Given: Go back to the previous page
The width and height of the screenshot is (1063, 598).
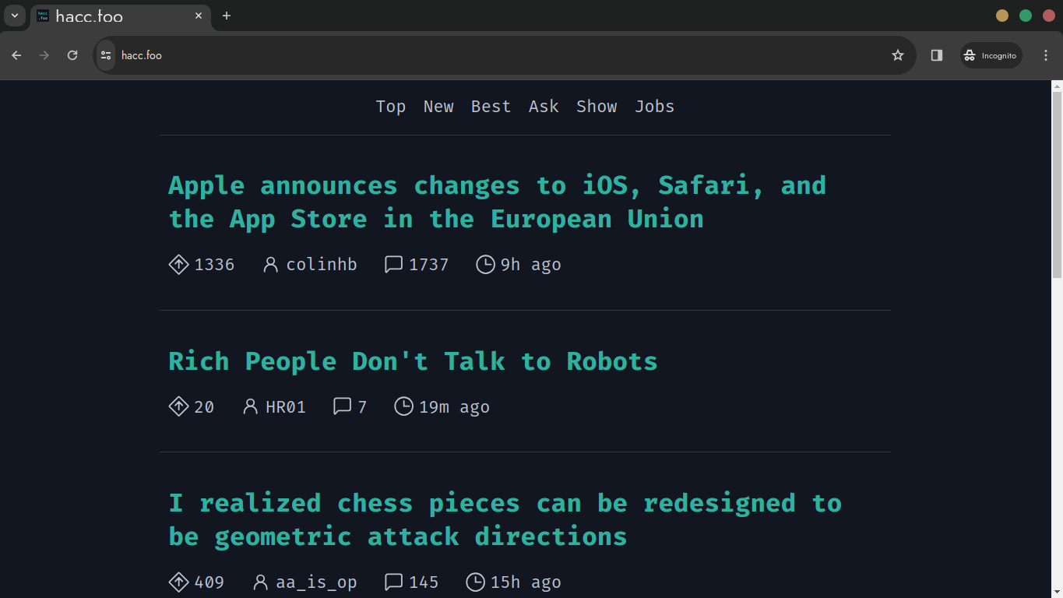Looking at the screenshot, I should click(x=16, y=55).
